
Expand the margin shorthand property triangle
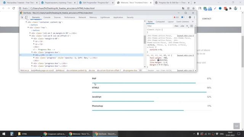point(158,65)
